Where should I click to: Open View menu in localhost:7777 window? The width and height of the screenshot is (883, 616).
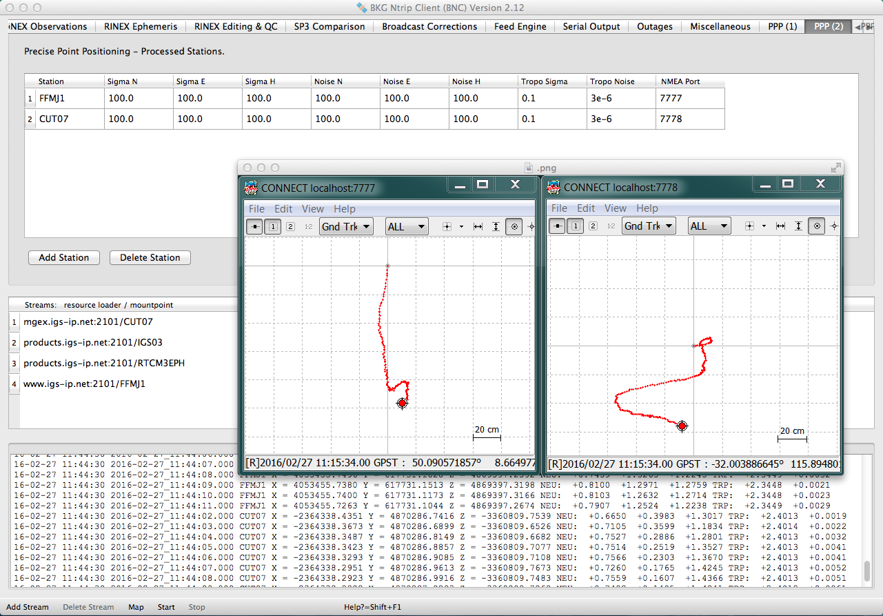point(312,208)
